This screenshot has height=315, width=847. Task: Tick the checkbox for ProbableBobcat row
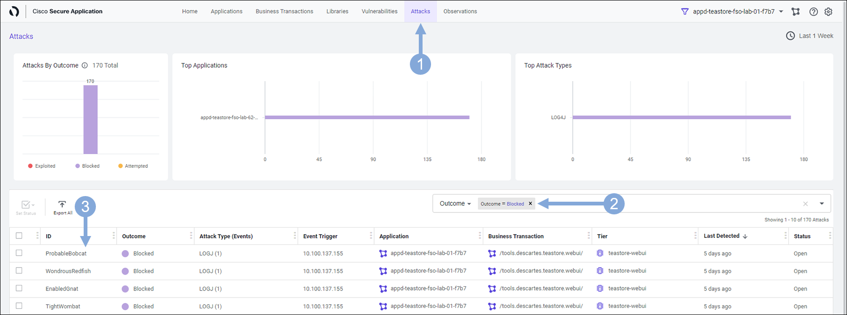(19, 253)
